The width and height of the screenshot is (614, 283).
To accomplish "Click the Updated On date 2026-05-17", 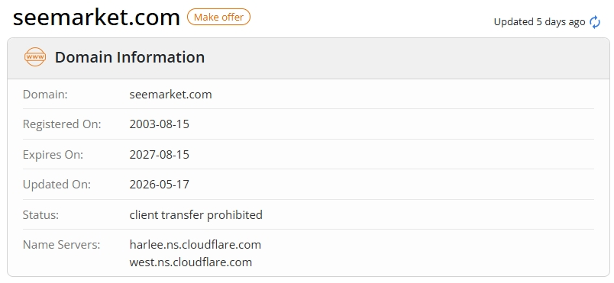I will coord(160,184).
